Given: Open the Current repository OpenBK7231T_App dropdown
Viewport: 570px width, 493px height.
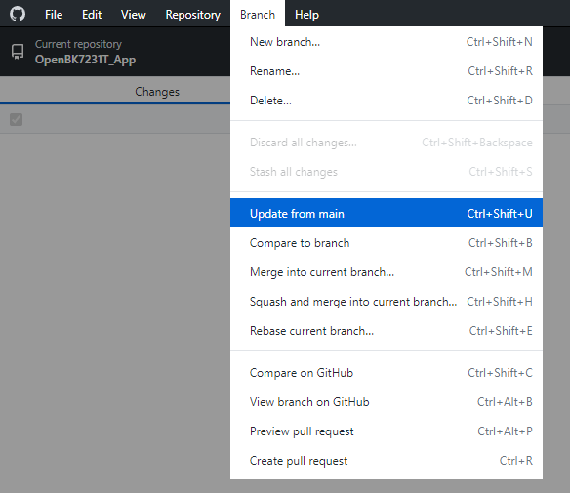Looking at the screenshot, I should pos(115,52).
